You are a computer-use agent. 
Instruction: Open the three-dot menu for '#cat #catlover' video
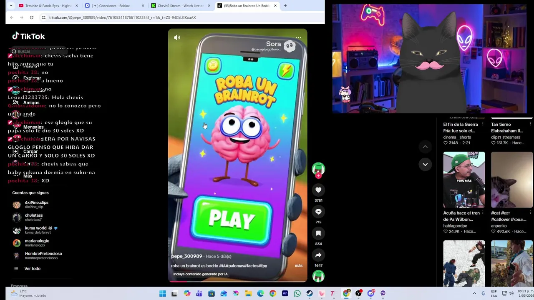click(531, 213)
